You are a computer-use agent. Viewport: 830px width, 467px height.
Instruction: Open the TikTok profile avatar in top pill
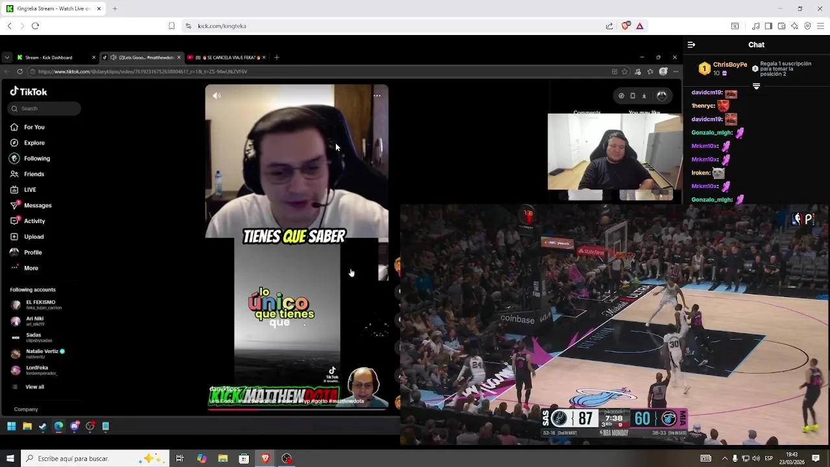coord(661,96)
